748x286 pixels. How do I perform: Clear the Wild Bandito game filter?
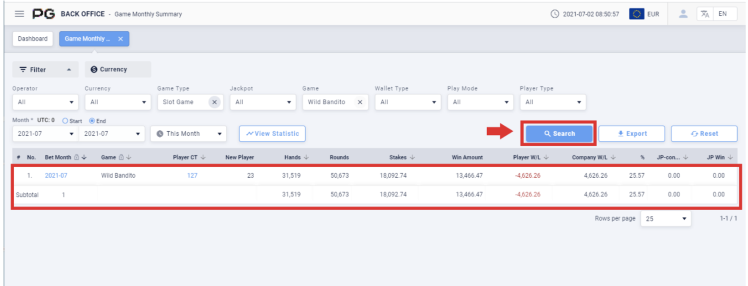tap(360, 102)
